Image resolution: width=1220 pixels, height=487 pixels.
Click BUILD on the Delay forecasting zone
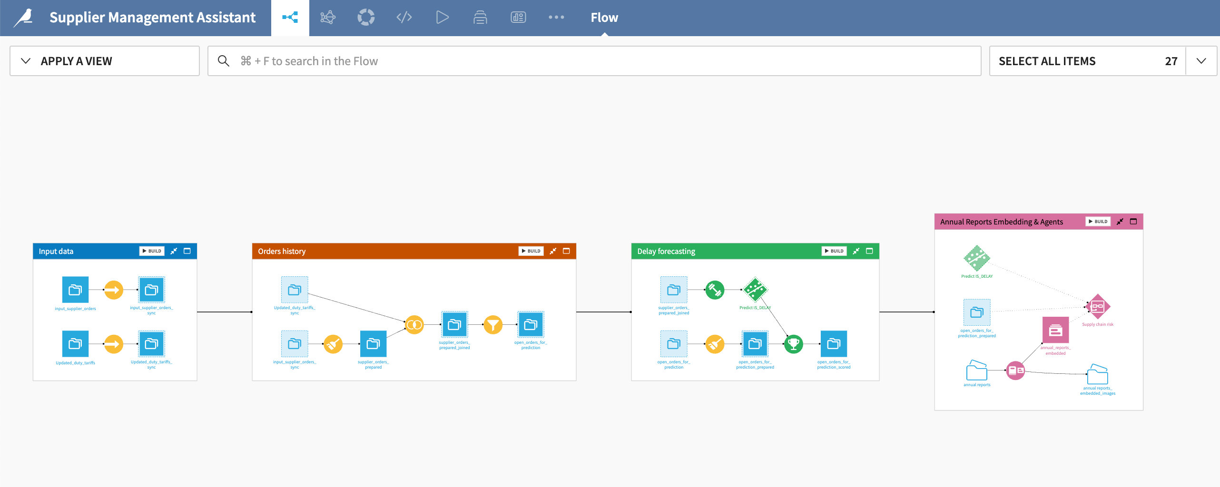pos(834,251)
